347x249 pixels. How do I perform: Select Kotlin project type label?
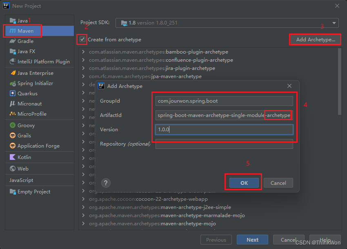pyautogui.click(x=24, y=157)
